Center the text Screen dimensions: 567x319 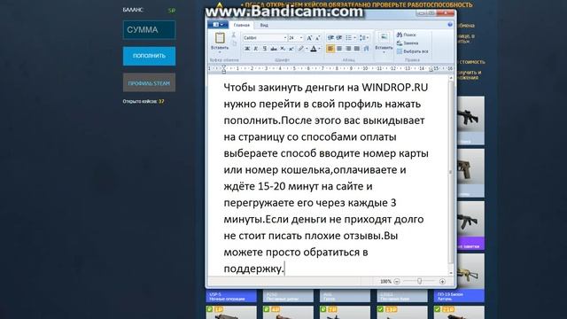339,49
